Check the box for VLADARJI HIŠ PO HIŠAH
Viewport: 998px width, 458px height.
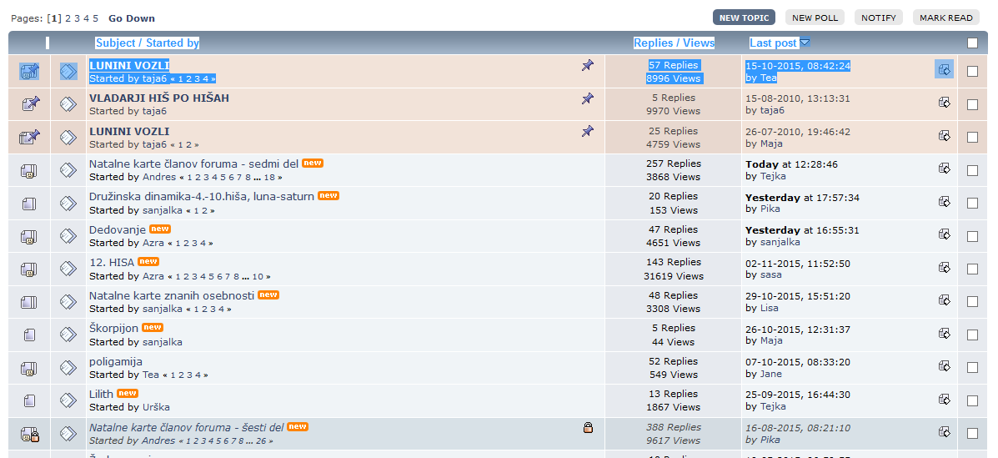pyautogui.click(x=972, y=104)
